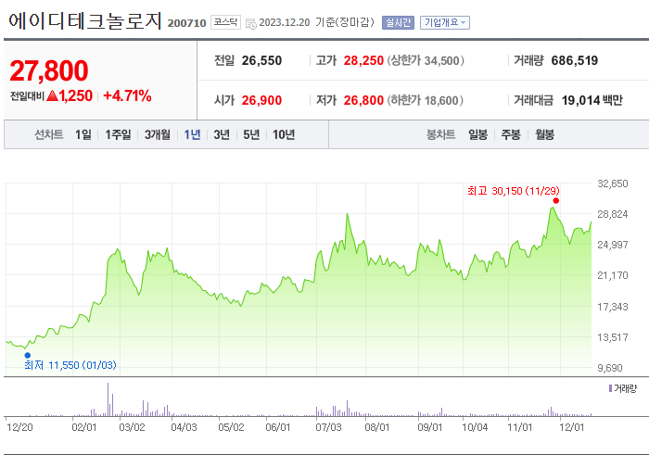This screenshot has height=455, width=649.
Task: Click the percentage change +4.71%
Action: coord(127,96)
